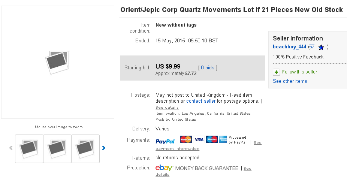
Task: Click the blue feedback star icon
Action: (x=321, y=47)
